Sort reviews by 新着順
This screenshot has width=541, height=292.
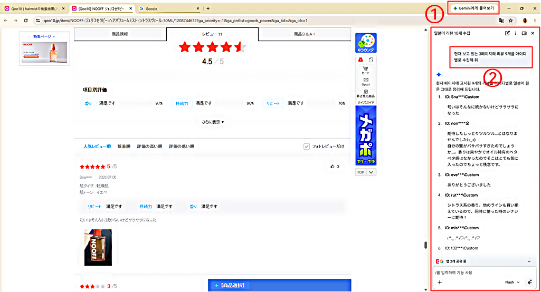point(124,147)
